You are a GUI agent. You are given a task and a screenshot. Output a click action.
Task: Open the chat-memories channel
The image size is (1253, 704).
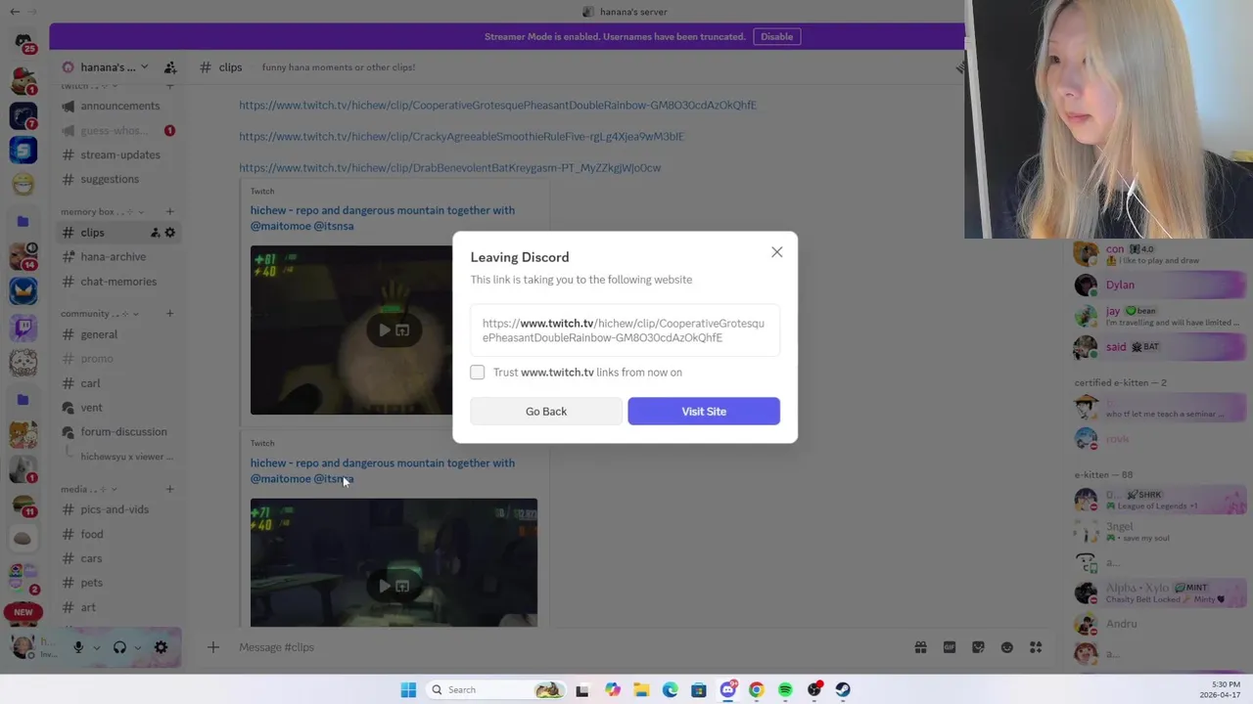tap(117, 282)
